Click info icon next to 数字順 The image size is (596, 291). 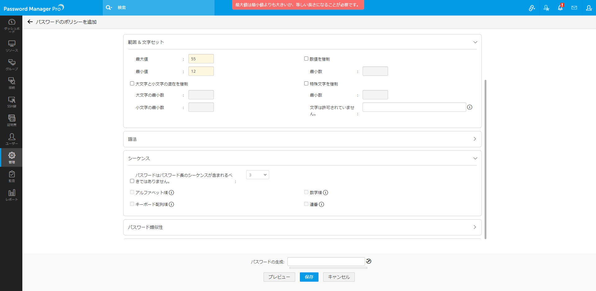(326, 193)
